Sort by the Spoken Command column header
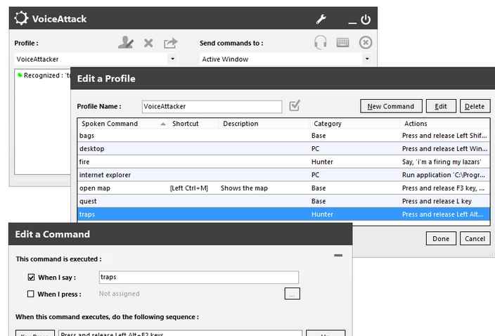495x336 pixels. coord(120,124)
